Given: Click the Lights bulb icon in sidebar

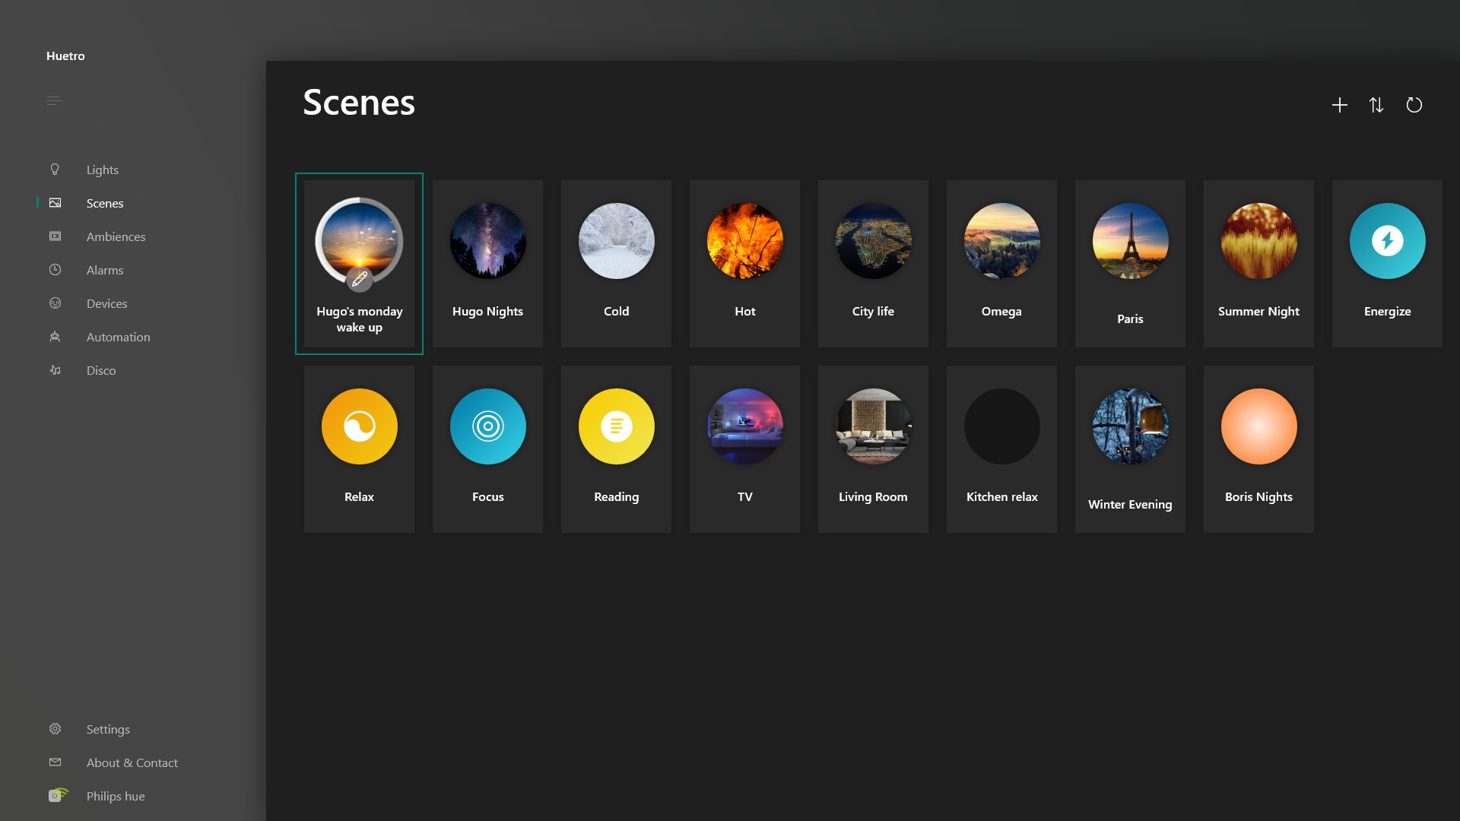Looking at the screenshot, I should [55, 170].
